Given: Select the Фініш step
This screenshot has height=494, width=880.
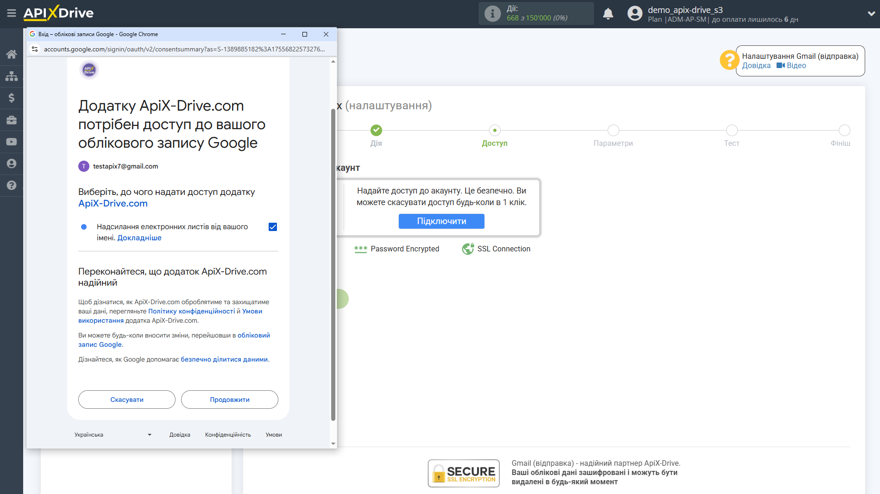Looking at the screenshot, I should pyautogui.click(x=844, y=130).
